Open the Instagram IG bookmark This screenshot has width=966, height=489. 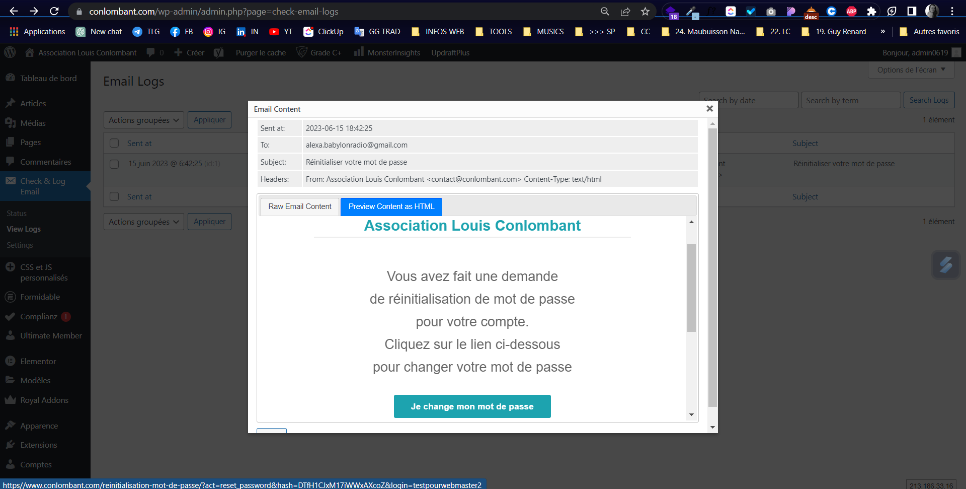[x=214, y=31]
